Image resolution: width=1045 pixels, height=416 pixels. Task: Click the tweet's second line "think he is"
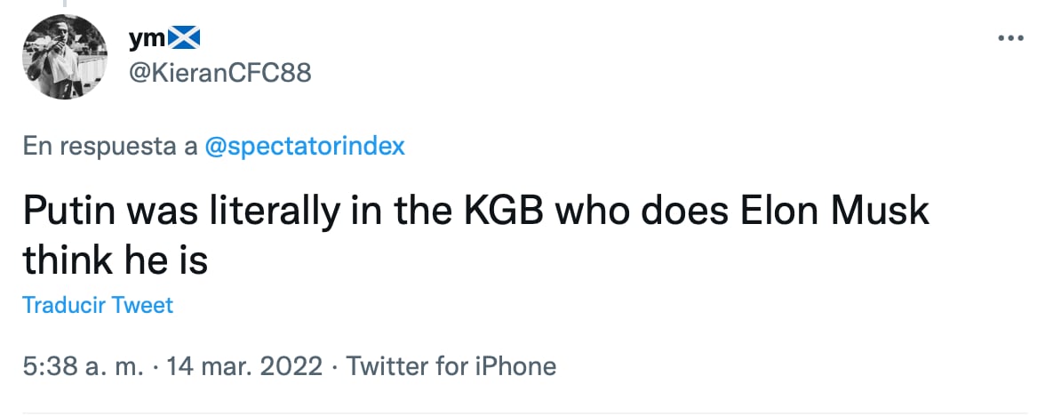tap(115, 260)
